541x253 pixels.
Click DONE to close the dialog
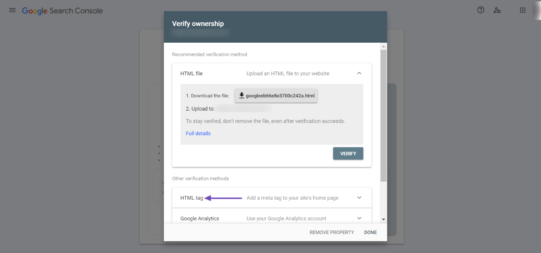370,232
